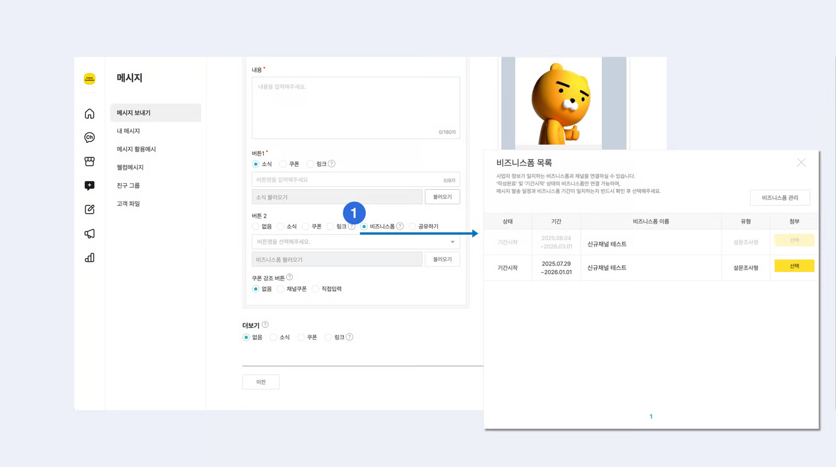This screenshot has width=836, height=467.
Task: Select 쿠폰 radio option for 버튼1
Action: (283, 164)
